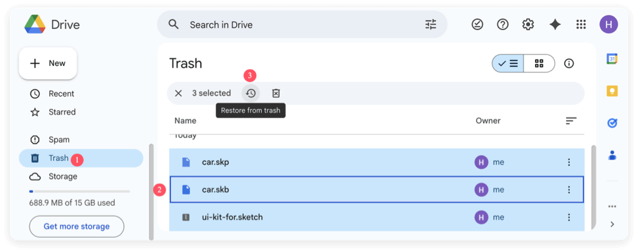This screenshot has width=638, height=252.
Task: Open the Gemini sparkle icon
Action: [555, 24]
